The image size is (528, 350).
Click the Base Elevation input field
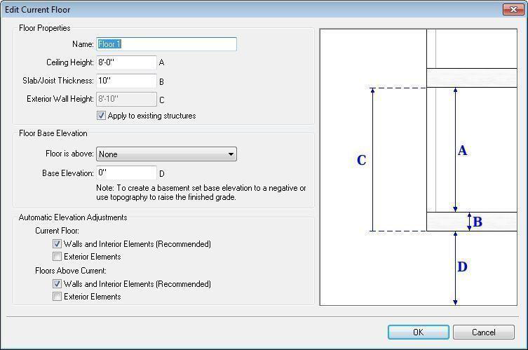126,173
